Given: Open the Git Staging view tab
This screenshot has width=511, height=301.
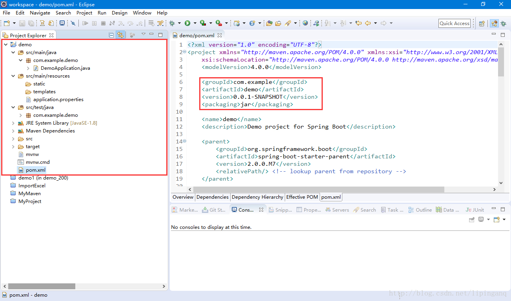Looking at the screenshot, I should tap(214, 210).
